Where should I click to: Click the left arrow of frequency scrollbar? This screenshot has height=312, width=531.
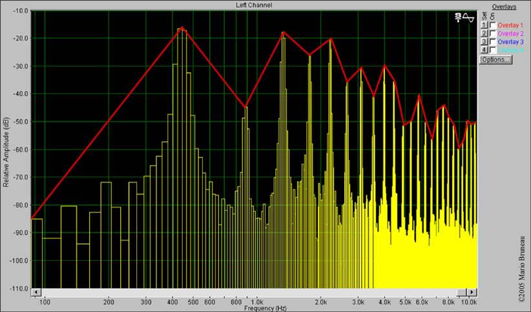pos(36,292)
